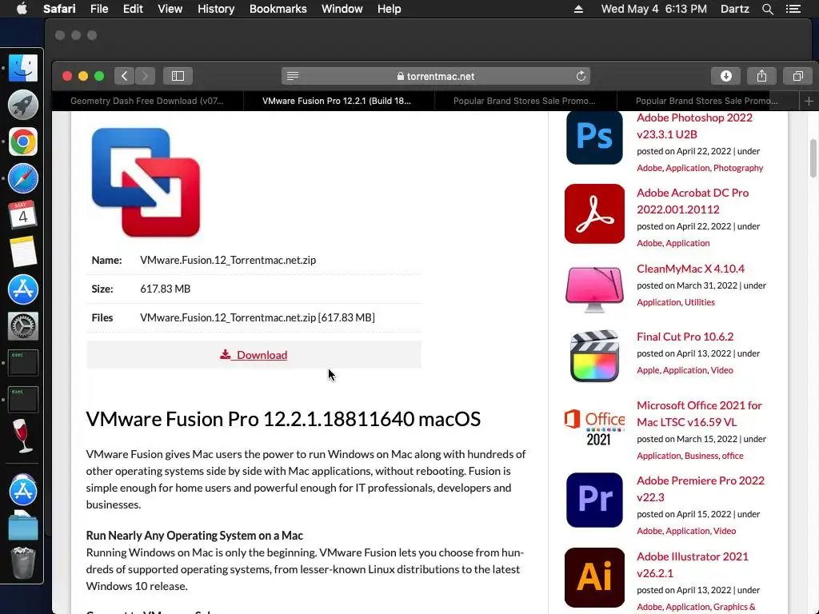Image resolution: width=819 pixels, height=614 pixels.
Task: Open CleanMyMac X 4.10.4 link
Action: 690,269
